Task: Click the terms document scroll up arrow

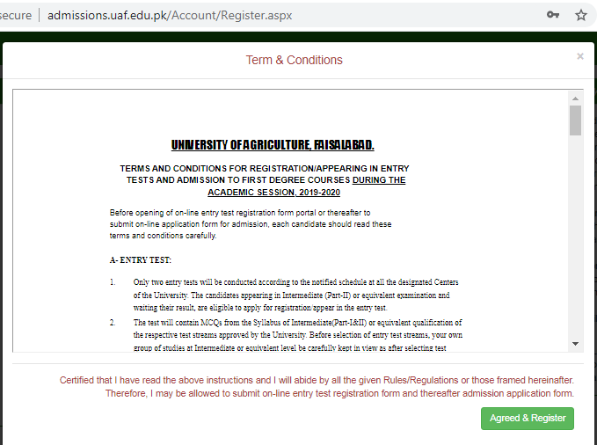Action: (x=575, y=98)
